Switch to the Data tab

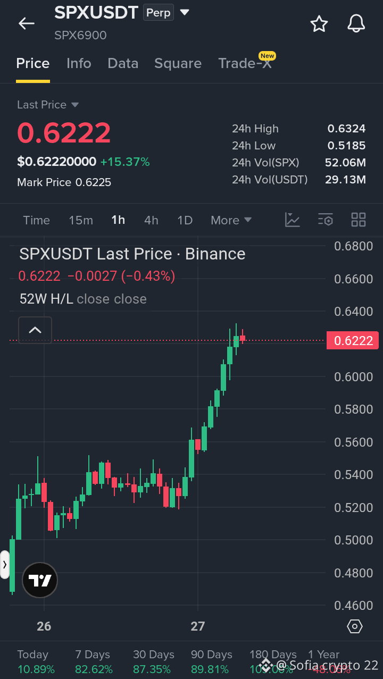[123, 63]
